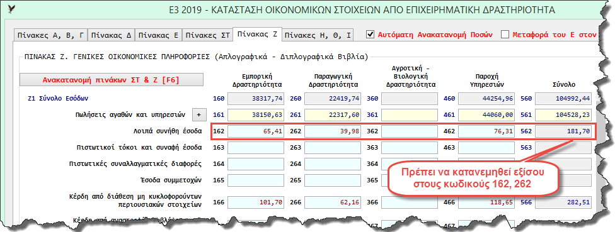Switch to Πίνακες Α, Β, Γ tab
This screenshot has width=615, height=232.
pos(50,35)
